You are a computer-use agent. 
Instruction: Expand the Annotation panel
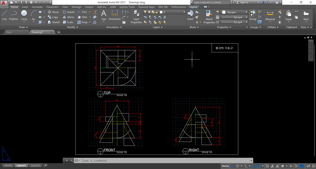[114, 27]
